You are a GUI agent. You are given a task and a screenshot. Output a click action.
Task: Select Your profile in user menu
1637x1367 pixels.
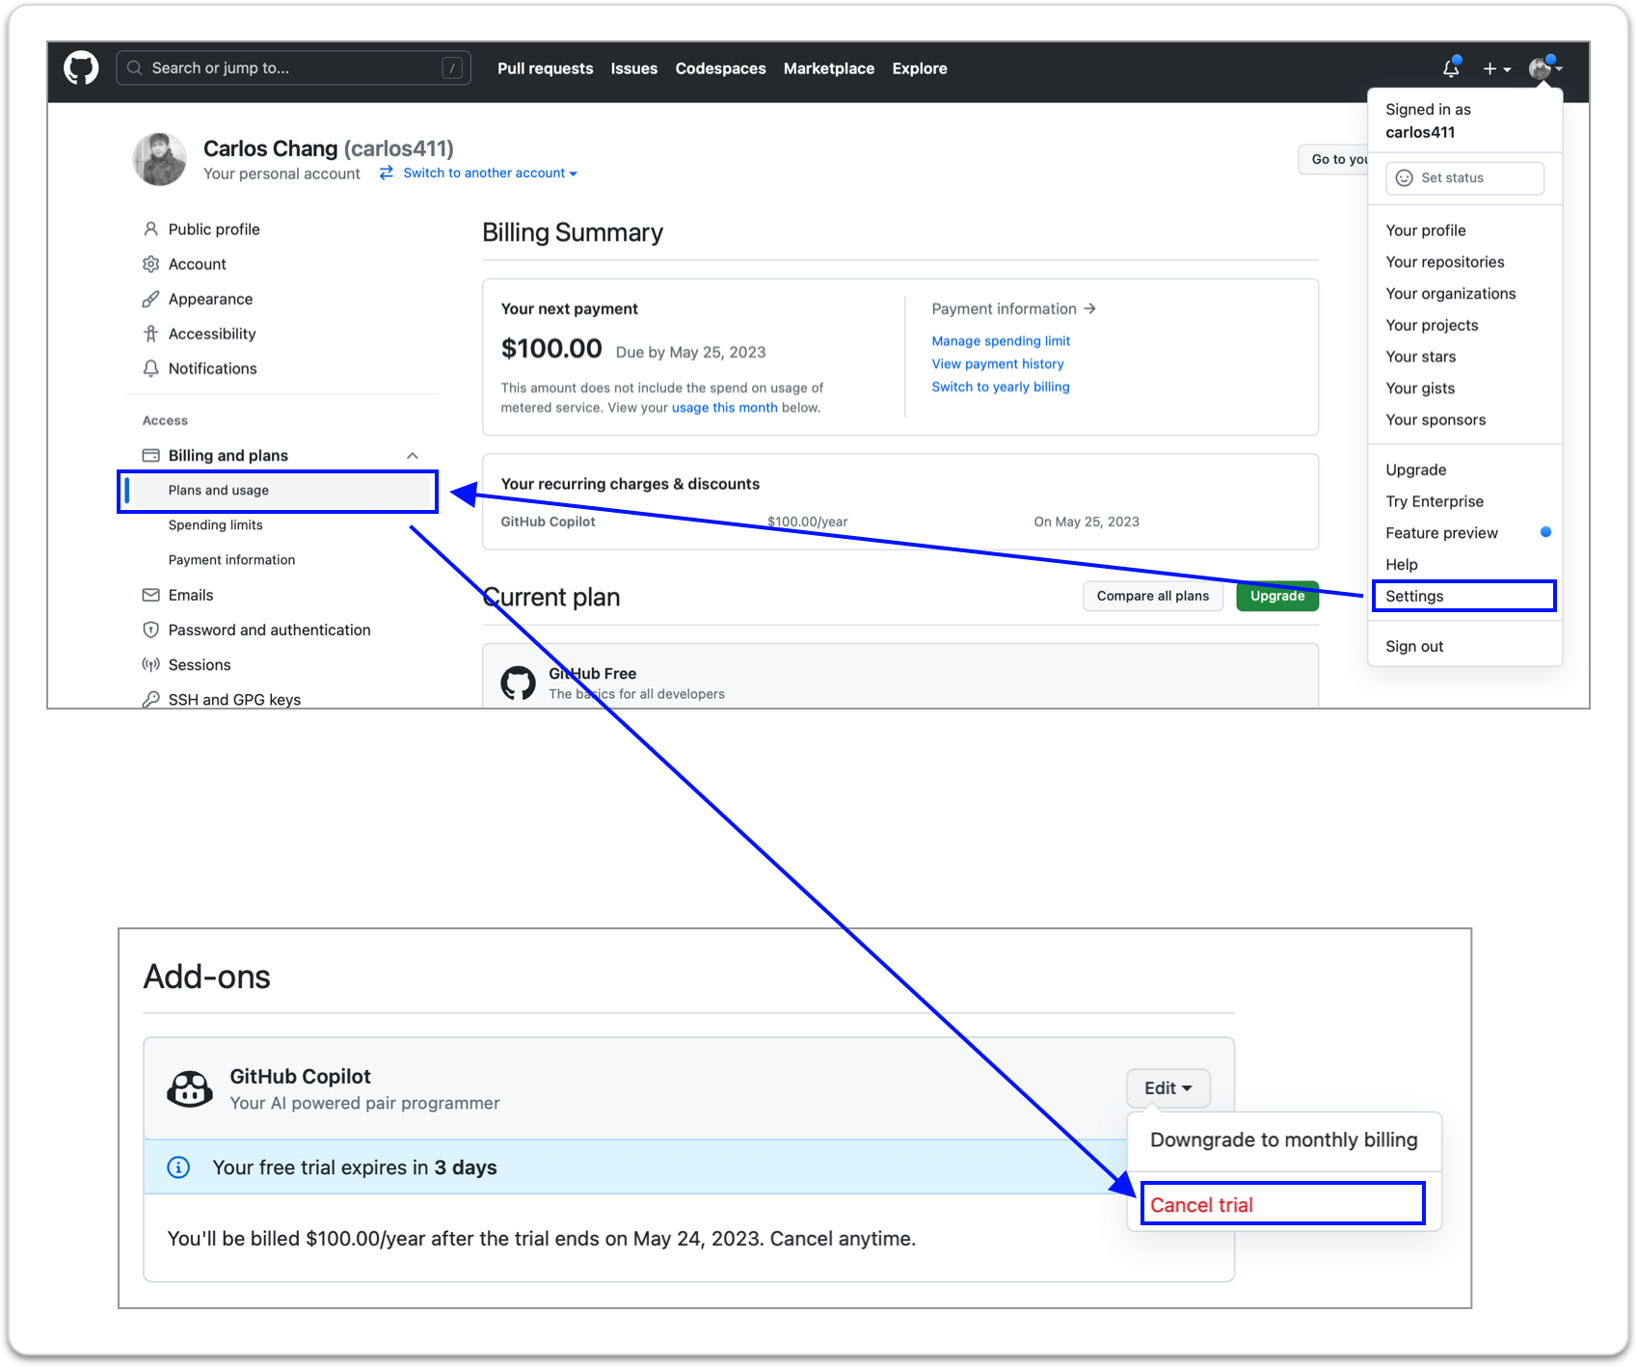click(x=1426, y=230)
